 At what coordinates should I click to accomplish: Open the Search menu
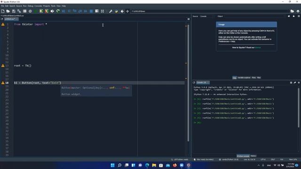(x=12, y=6)
